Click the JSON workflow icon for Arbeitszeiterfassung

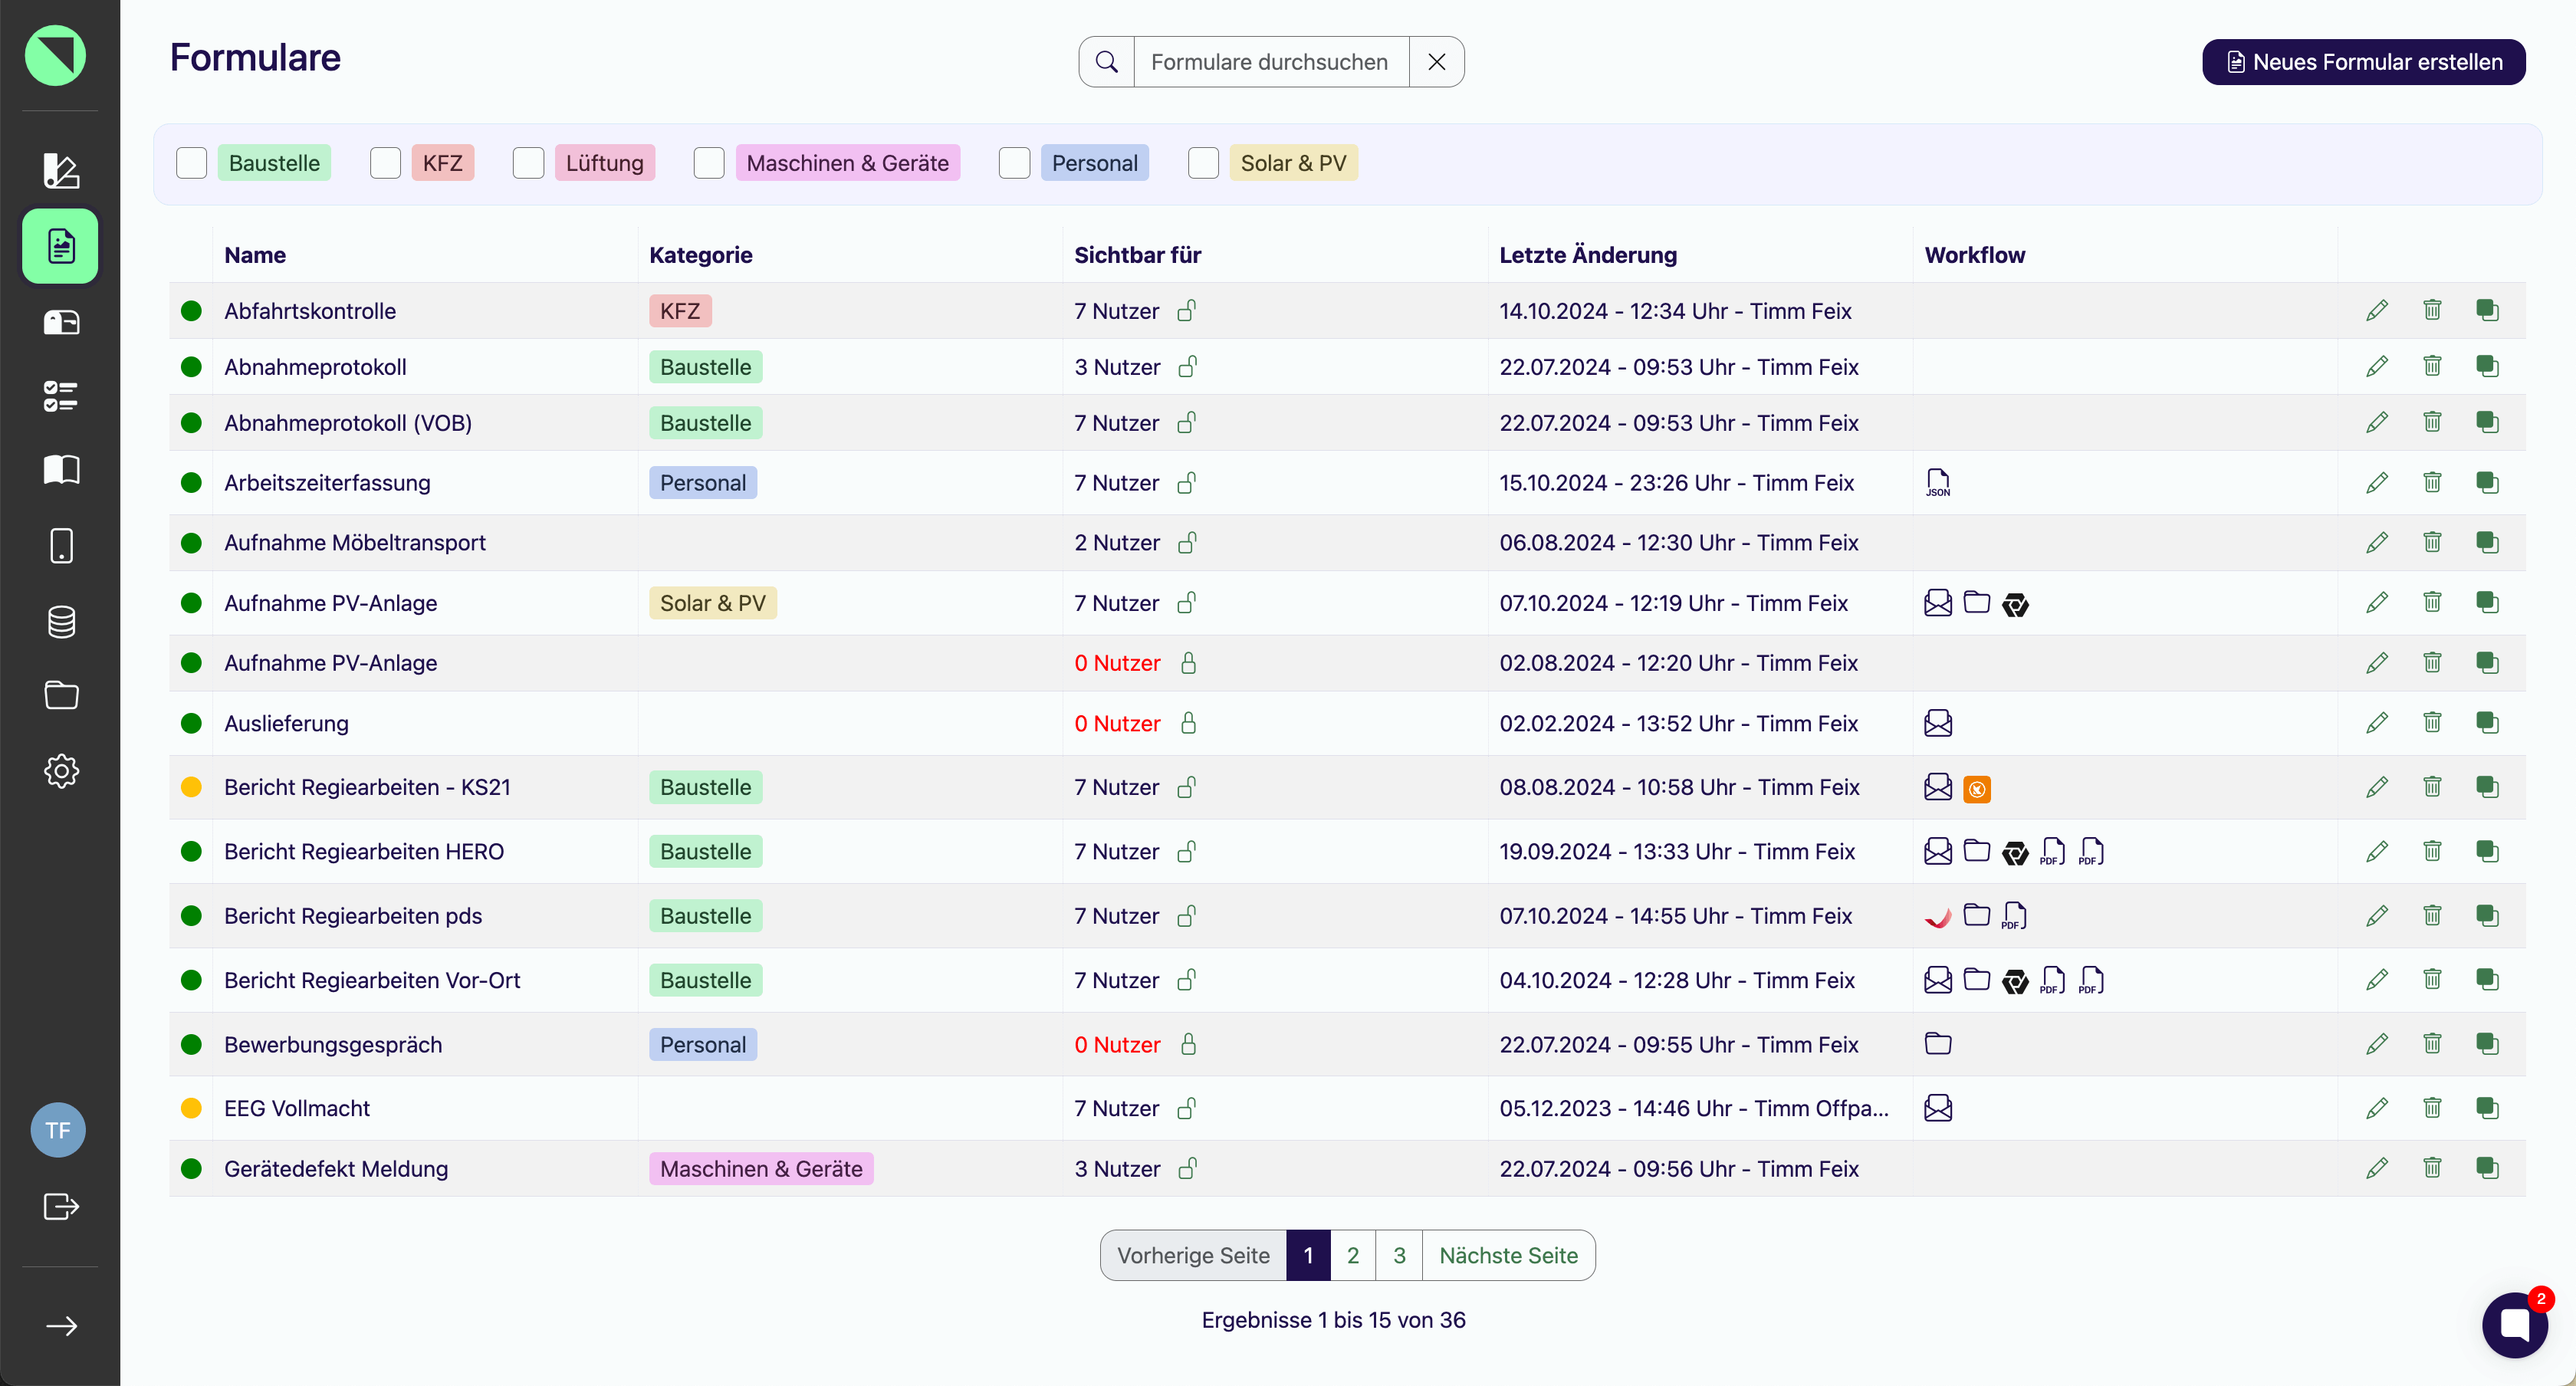point(1937,483)
